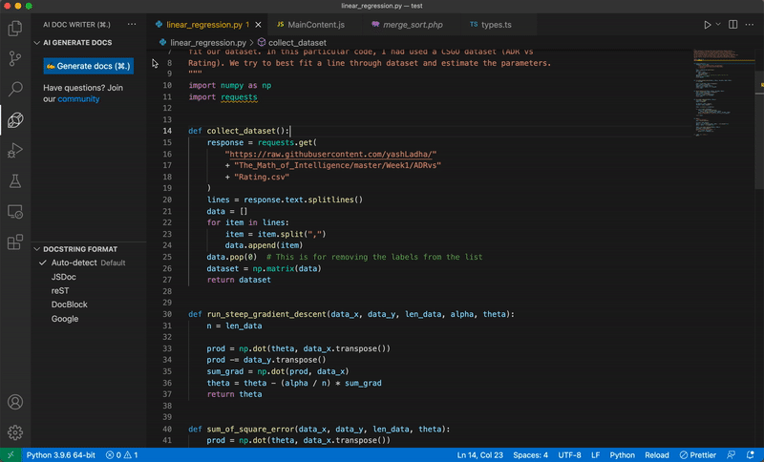This screenshot has width=764, height=462.
Task: Open the Testing flask icon
Action: 15,181
